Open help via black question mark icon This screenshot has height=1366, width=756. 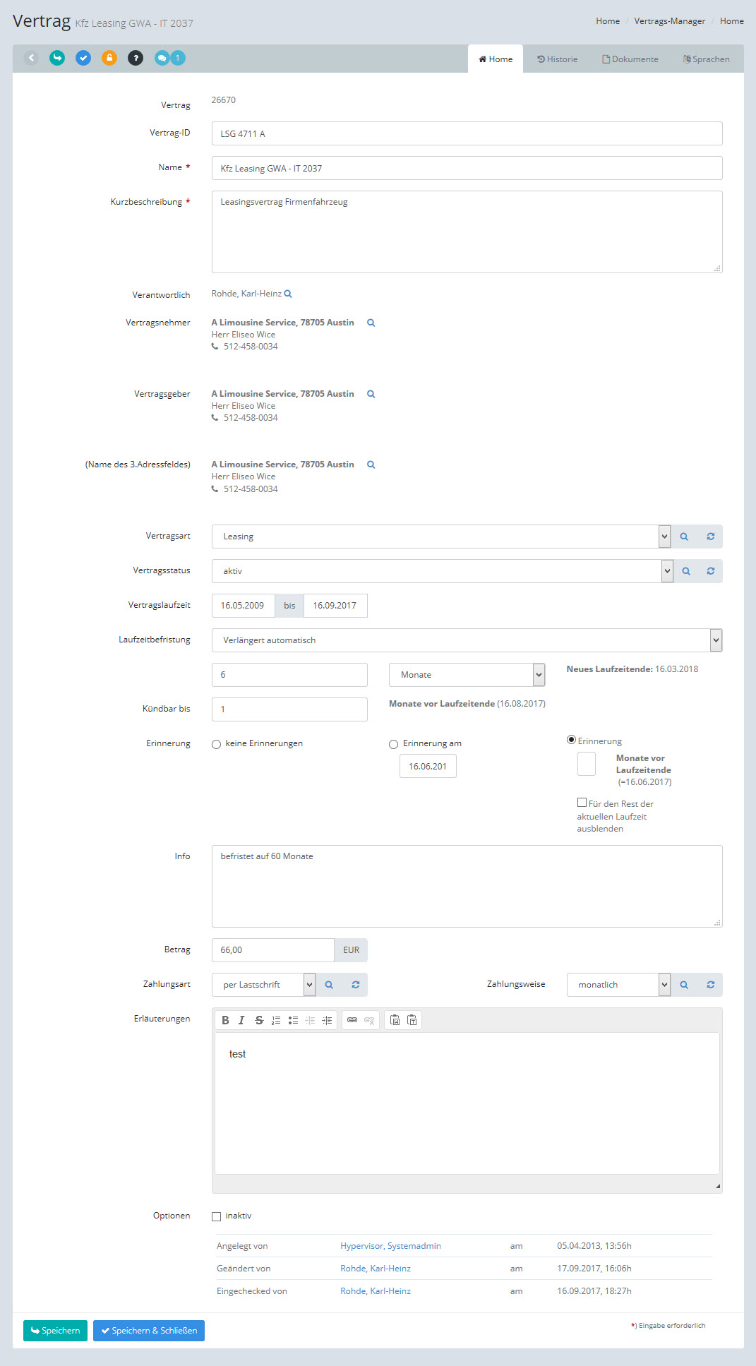[x=136, y=58]
